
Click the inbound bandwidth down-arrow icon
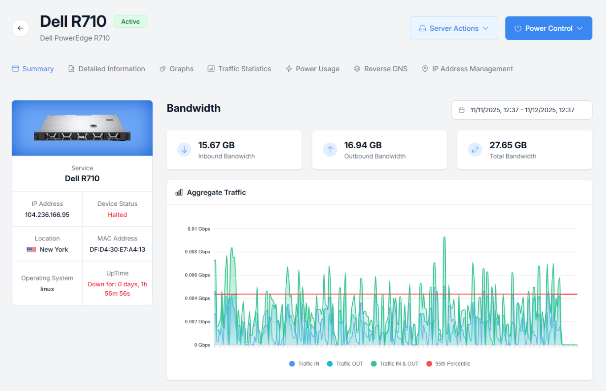pos(184,150)
